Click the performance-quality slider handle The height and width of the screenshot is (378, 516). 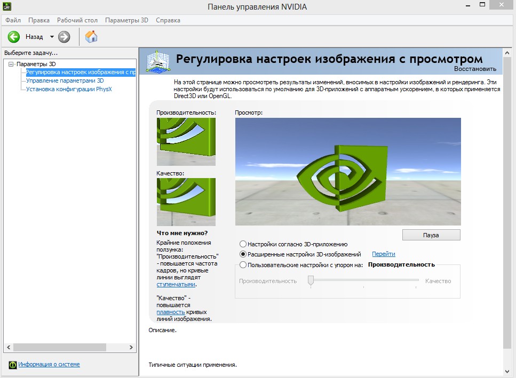(311, 281)
